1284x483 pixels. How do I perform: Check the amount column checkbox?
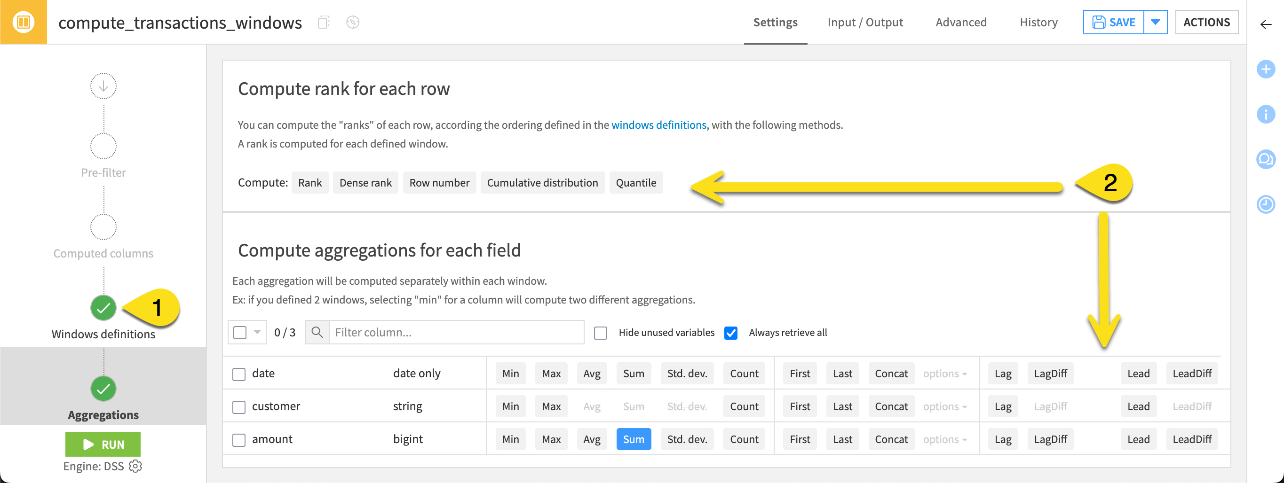(x=239, y=440)
